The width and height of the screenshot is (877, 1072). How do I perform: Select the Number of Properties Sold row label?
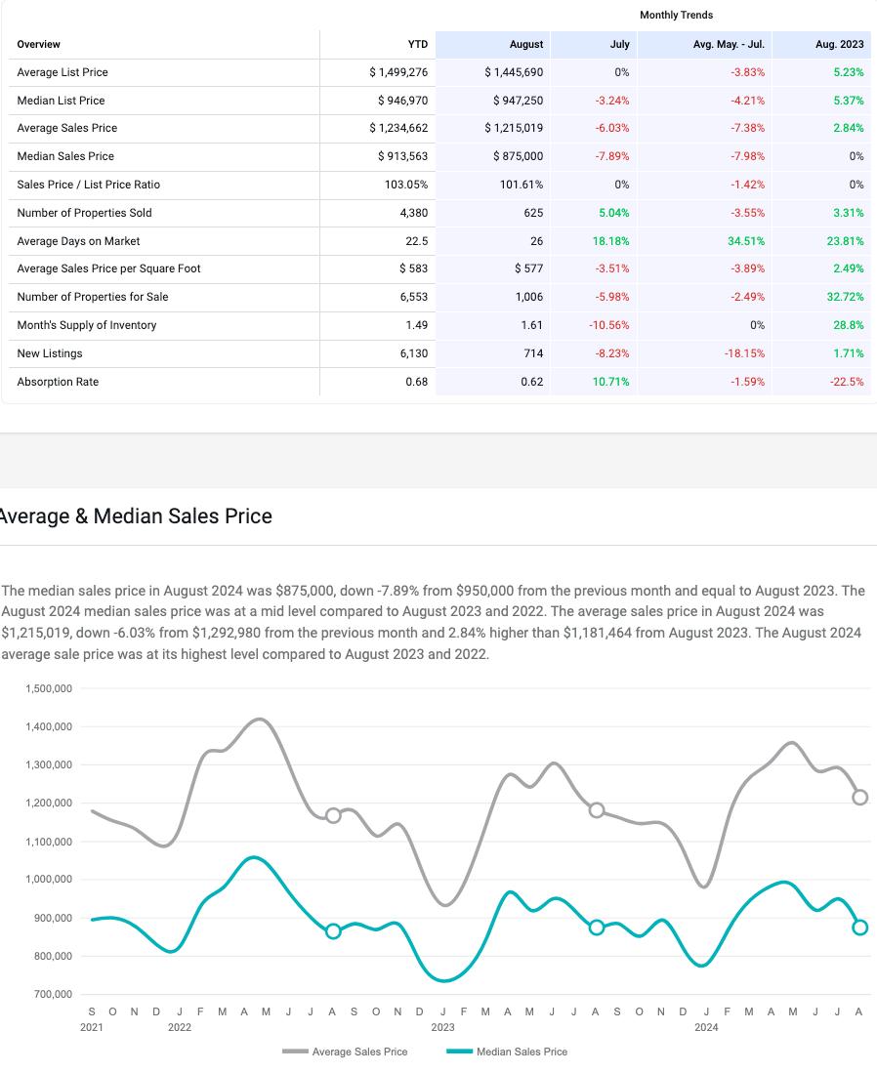click(x=84, y=213)
